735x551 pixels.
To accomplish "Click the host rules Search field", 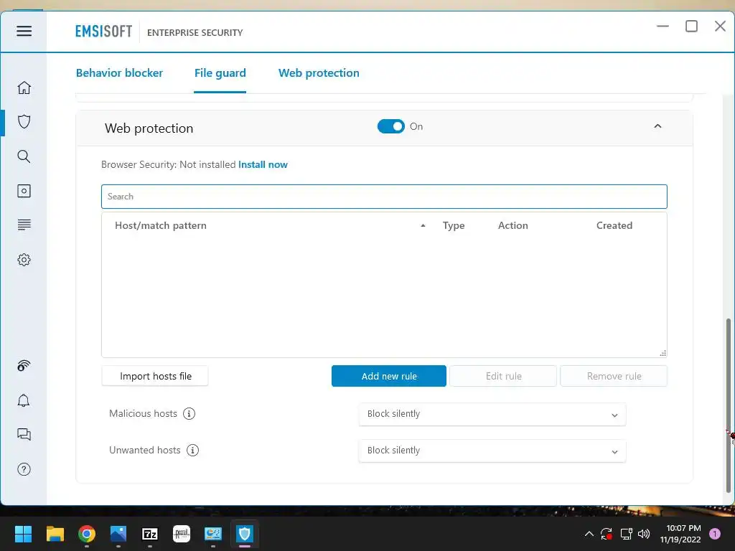I will point(384,197).
